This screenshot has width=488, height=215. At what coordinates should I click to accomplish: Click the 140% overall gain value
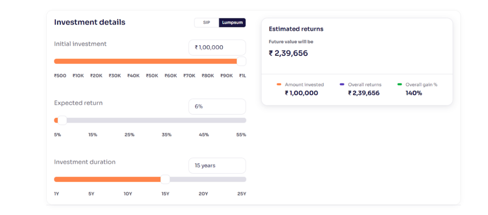pyautogui.click(x=414, y=93)
